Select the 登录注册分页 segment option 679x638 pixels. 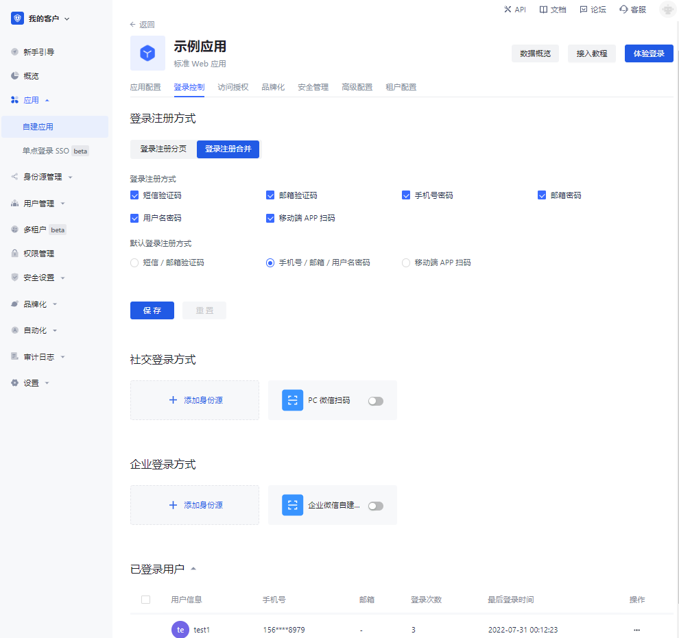point(163,149)
